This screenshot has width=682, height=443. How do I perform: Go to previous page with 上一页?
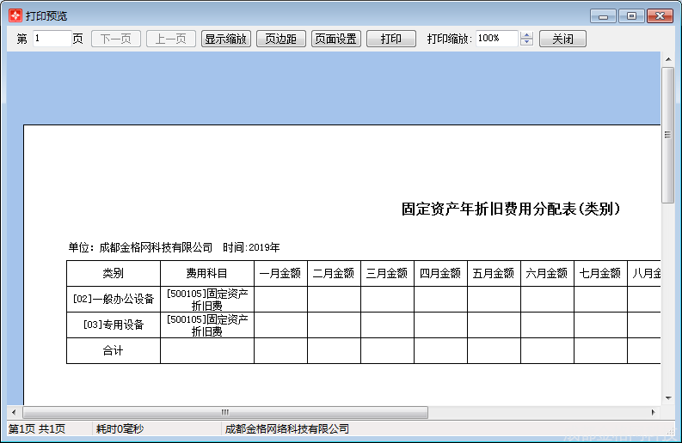click(171, 39)
